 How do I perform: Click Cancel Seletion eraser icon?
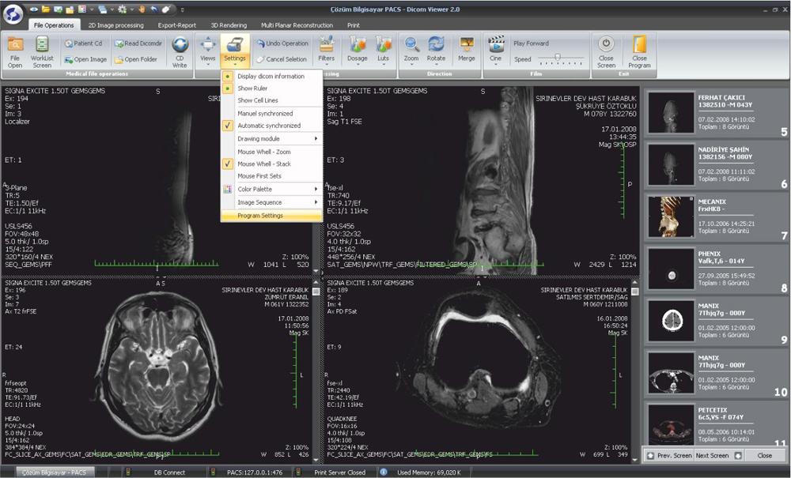[x=260, y=59]
